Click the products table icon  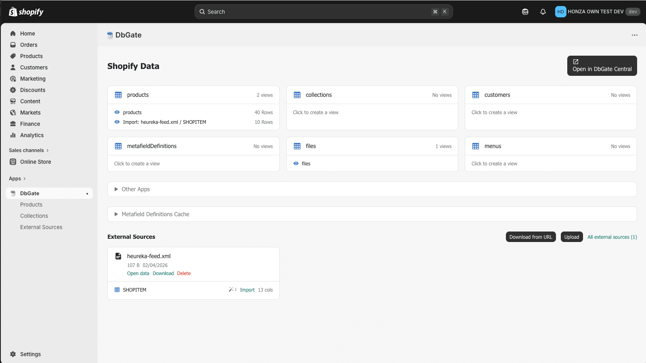118,95
